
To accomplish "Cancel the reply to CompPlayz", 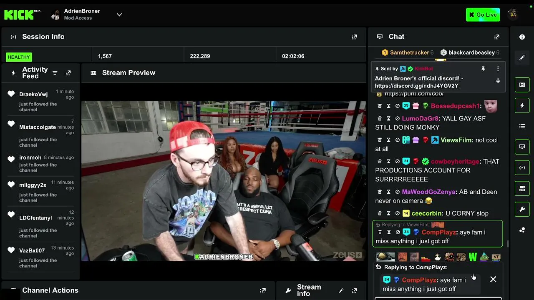I will (493, 280).
